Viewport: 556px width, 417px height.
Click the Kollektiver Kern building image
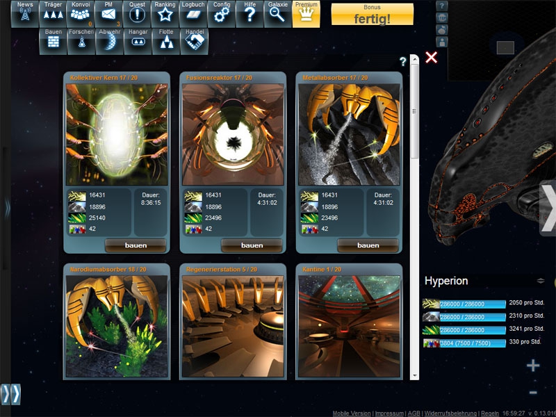coord(117,134)
